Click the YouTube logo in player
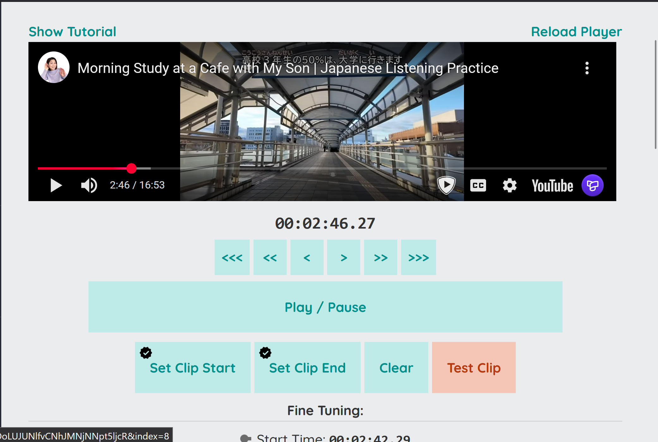 point(552,186)
